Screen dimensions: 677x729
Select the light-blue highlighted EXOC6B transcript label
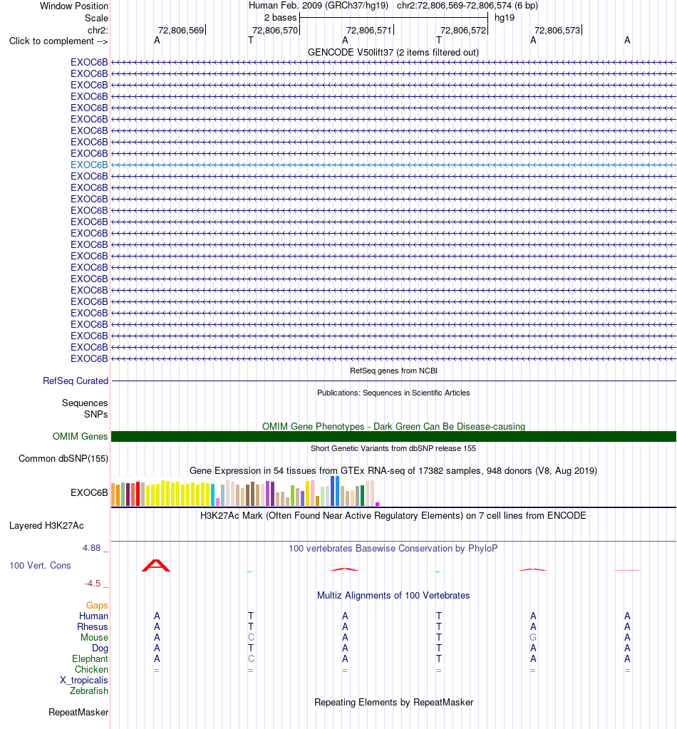89,165
